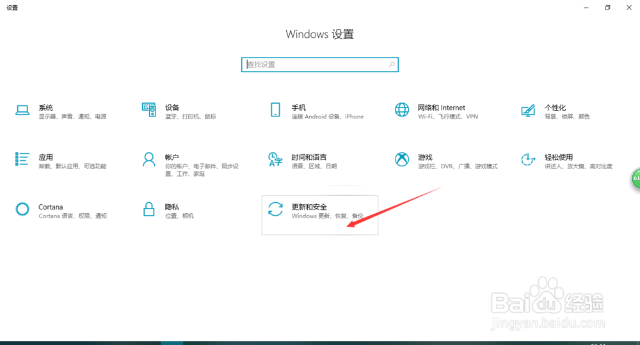The image size is (640, 345).
Task: Click description 位置、相机
Action: click(179, 216)
